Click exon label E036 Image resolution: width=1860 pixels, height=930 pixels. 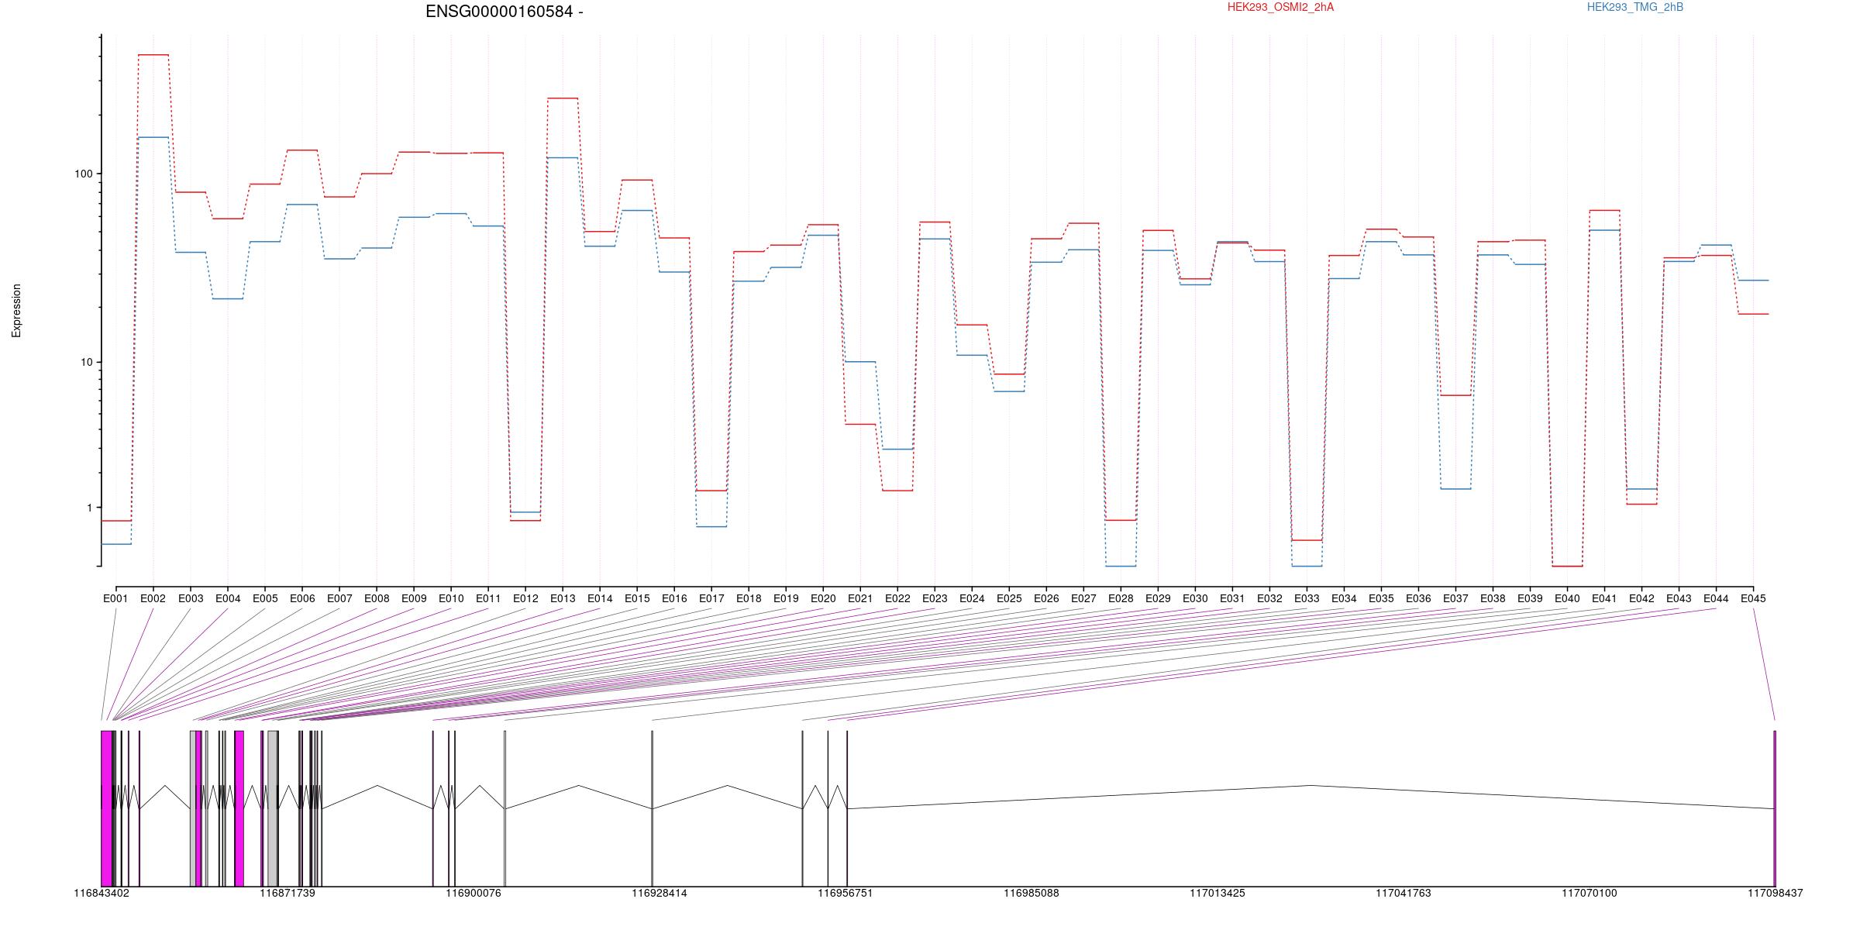tap(1418, 598)
